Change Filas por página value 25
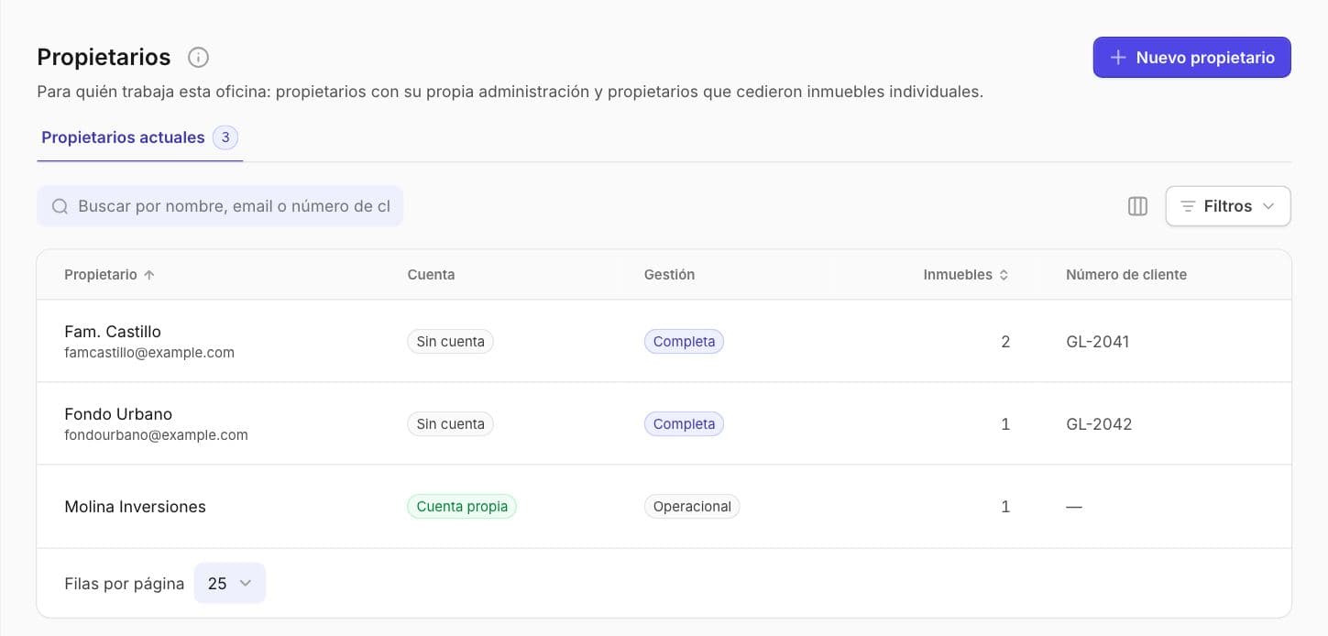Viewport: 1328px width, 636px height. click(229, 583)
